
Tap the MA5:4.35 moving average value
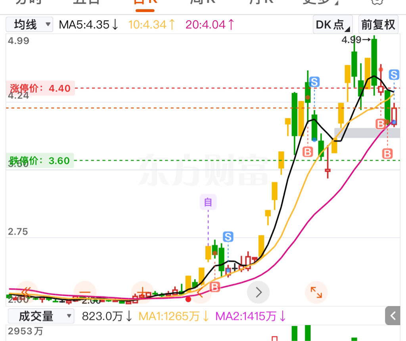pos(88,25)
